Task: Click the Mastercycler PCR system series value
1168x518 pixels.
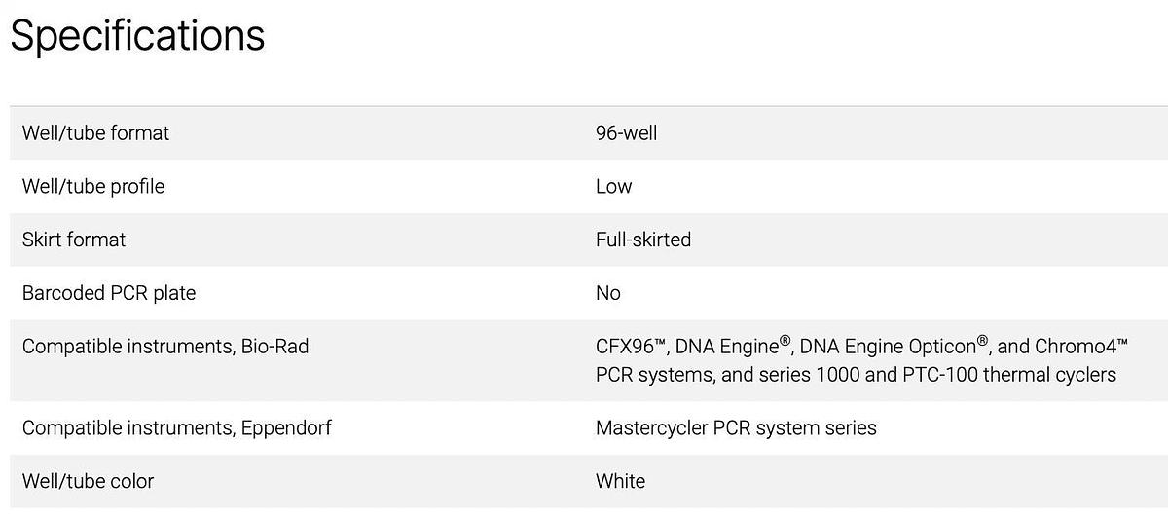Action: (x=736, y=427)
